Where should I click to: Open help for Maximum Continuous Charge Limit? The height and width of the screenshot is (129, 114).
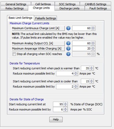68,28
